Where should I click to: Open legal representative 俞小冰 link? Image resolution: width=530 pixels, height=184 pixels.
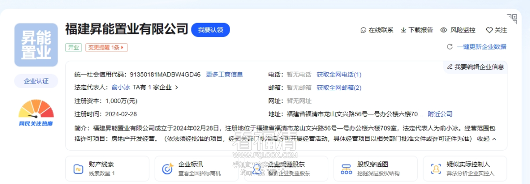[x=121, y=87]
